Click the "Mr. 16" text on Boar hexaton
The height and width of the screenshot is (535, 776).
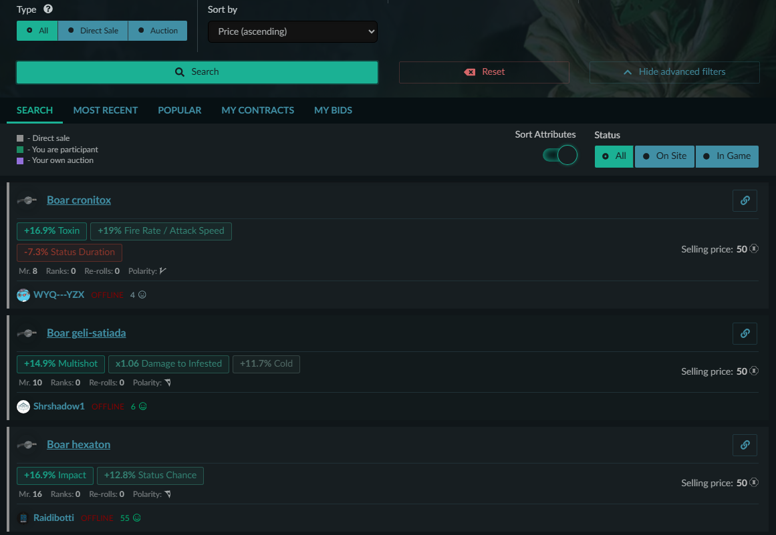pyautogui.click(x=30, y=494)
